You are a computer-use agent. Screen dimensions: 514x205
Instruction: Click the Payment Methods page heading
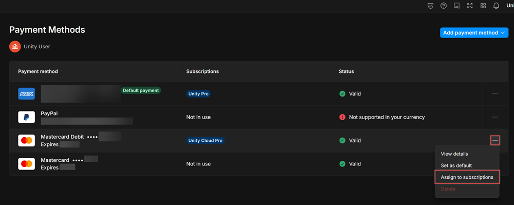click(47, 30)
